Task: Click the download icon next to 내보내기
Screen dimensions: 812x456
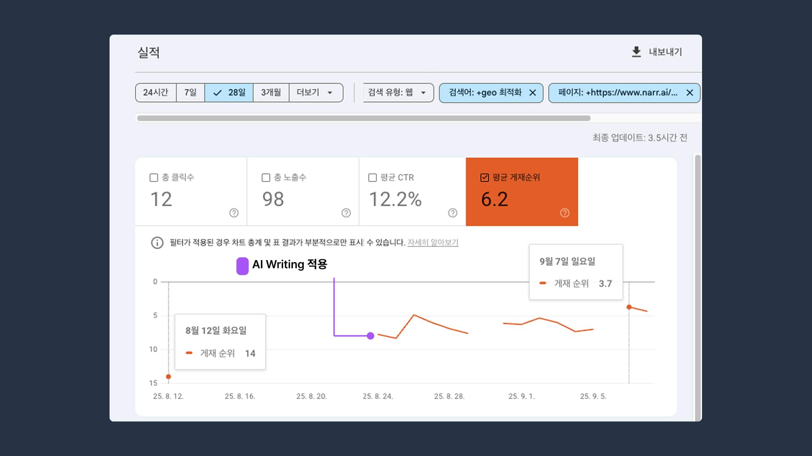Action: pyautogui.click(x=636, y=52)
